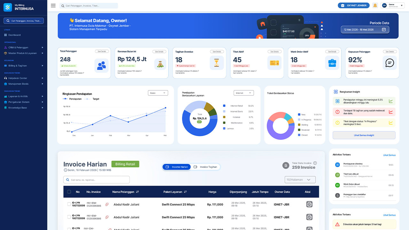Expand Helpdesk Center submenu
This screenshot has height=230, width=409.
point(24,78)
